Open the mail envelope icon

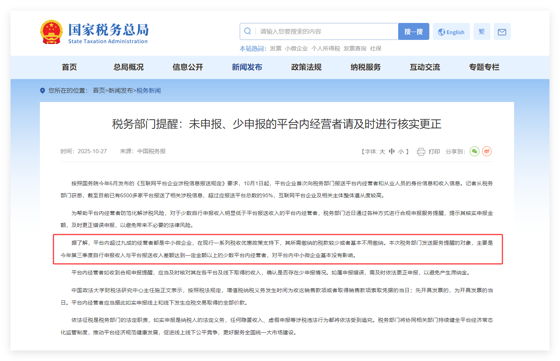pos(502,32)
